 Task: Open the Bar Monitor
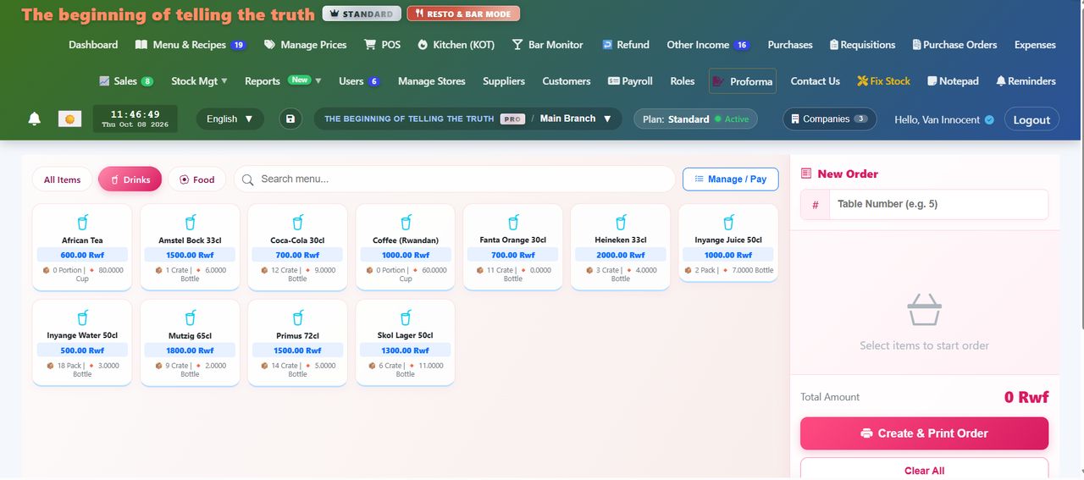547,45
